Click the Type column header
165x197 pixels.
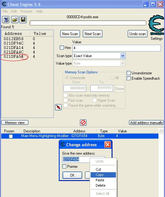[104, 131]
